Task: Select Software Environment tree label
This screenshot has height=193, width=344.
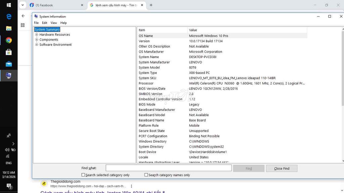Action: (55, 45)
